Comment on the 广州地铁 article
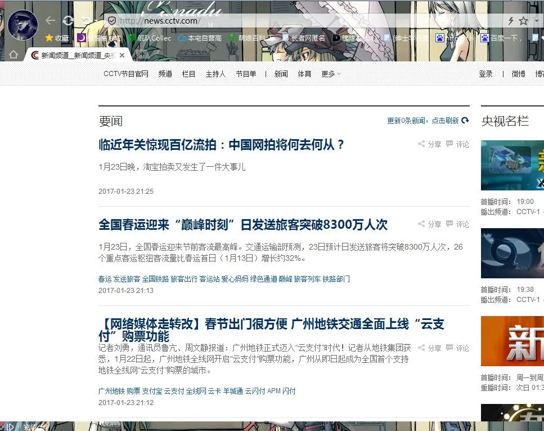Screen dimensions: 544x431 coord(457,348)
